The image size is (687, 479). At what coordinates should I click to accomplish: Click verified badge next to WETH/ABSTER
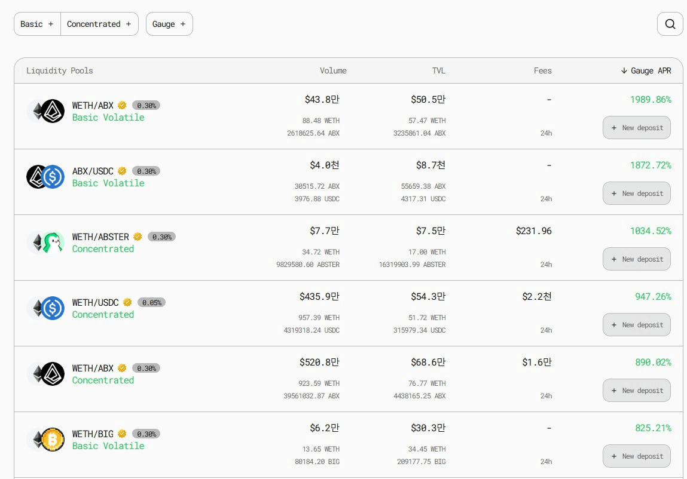pyautogui.click(x=138, y=237)
